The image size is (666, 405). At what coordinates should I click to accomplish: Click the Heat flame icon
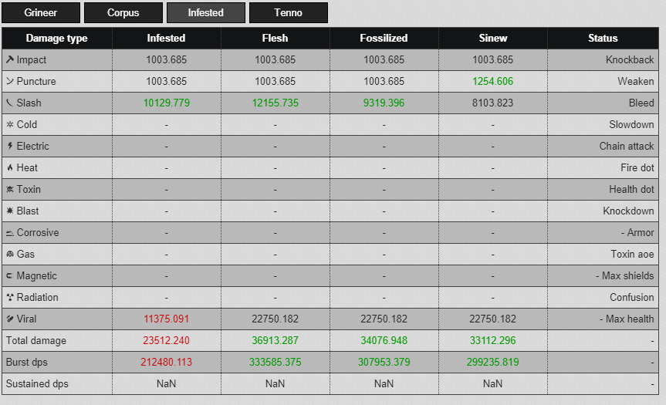[10, 167]
